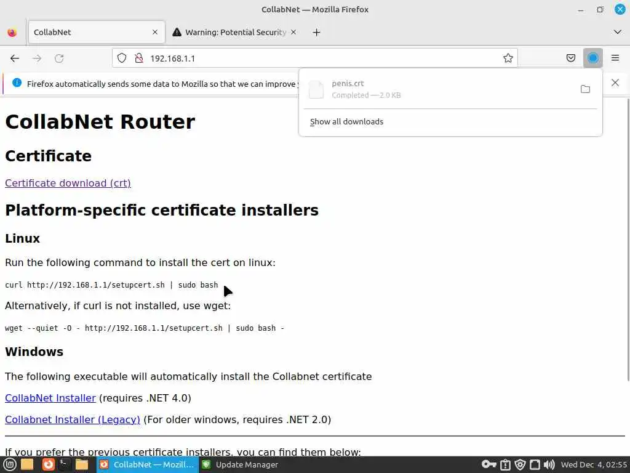The image size is (630, 473).
Task: Open the terminal from the taskbar
Action: pyautogui.click(x=65, y=464)
